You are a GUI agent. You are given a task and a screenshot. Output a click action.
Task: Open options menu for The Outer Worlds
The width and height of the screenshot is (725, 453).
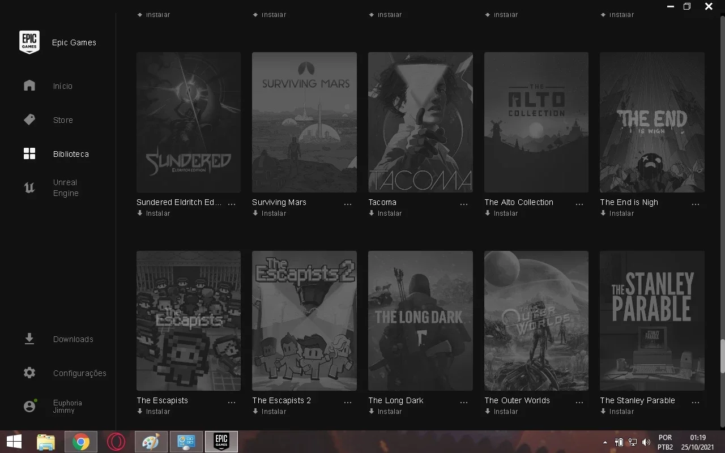pyautogui.click(x=579, y=402)
